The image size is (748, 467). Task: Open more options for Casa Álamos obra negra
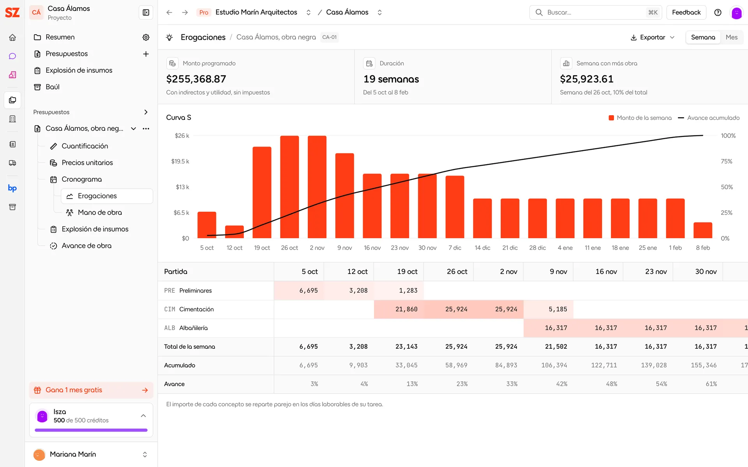click(146, 128)
